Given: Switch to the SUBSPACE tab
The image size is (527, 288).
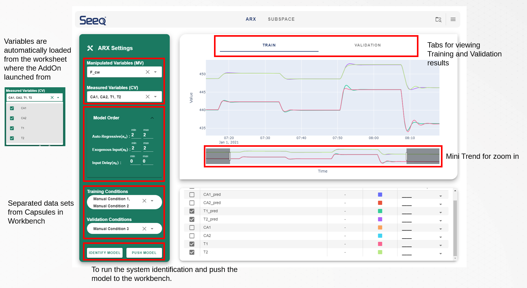Looking at the screenshot, I should (281, 19).
